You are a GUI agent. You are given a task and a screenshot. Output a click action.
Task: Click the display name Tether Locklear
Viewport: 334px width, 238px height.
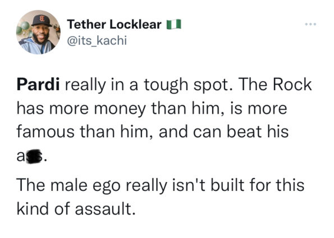point(114,25)
